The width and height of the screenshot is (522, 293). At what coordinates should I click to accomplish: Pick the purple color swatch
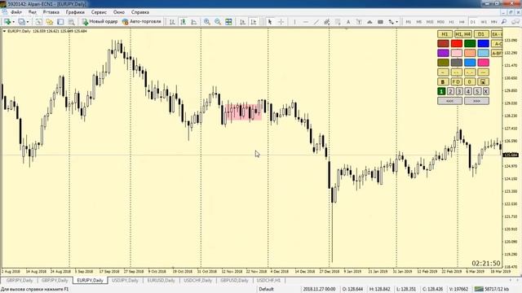[x=443, y=53]
